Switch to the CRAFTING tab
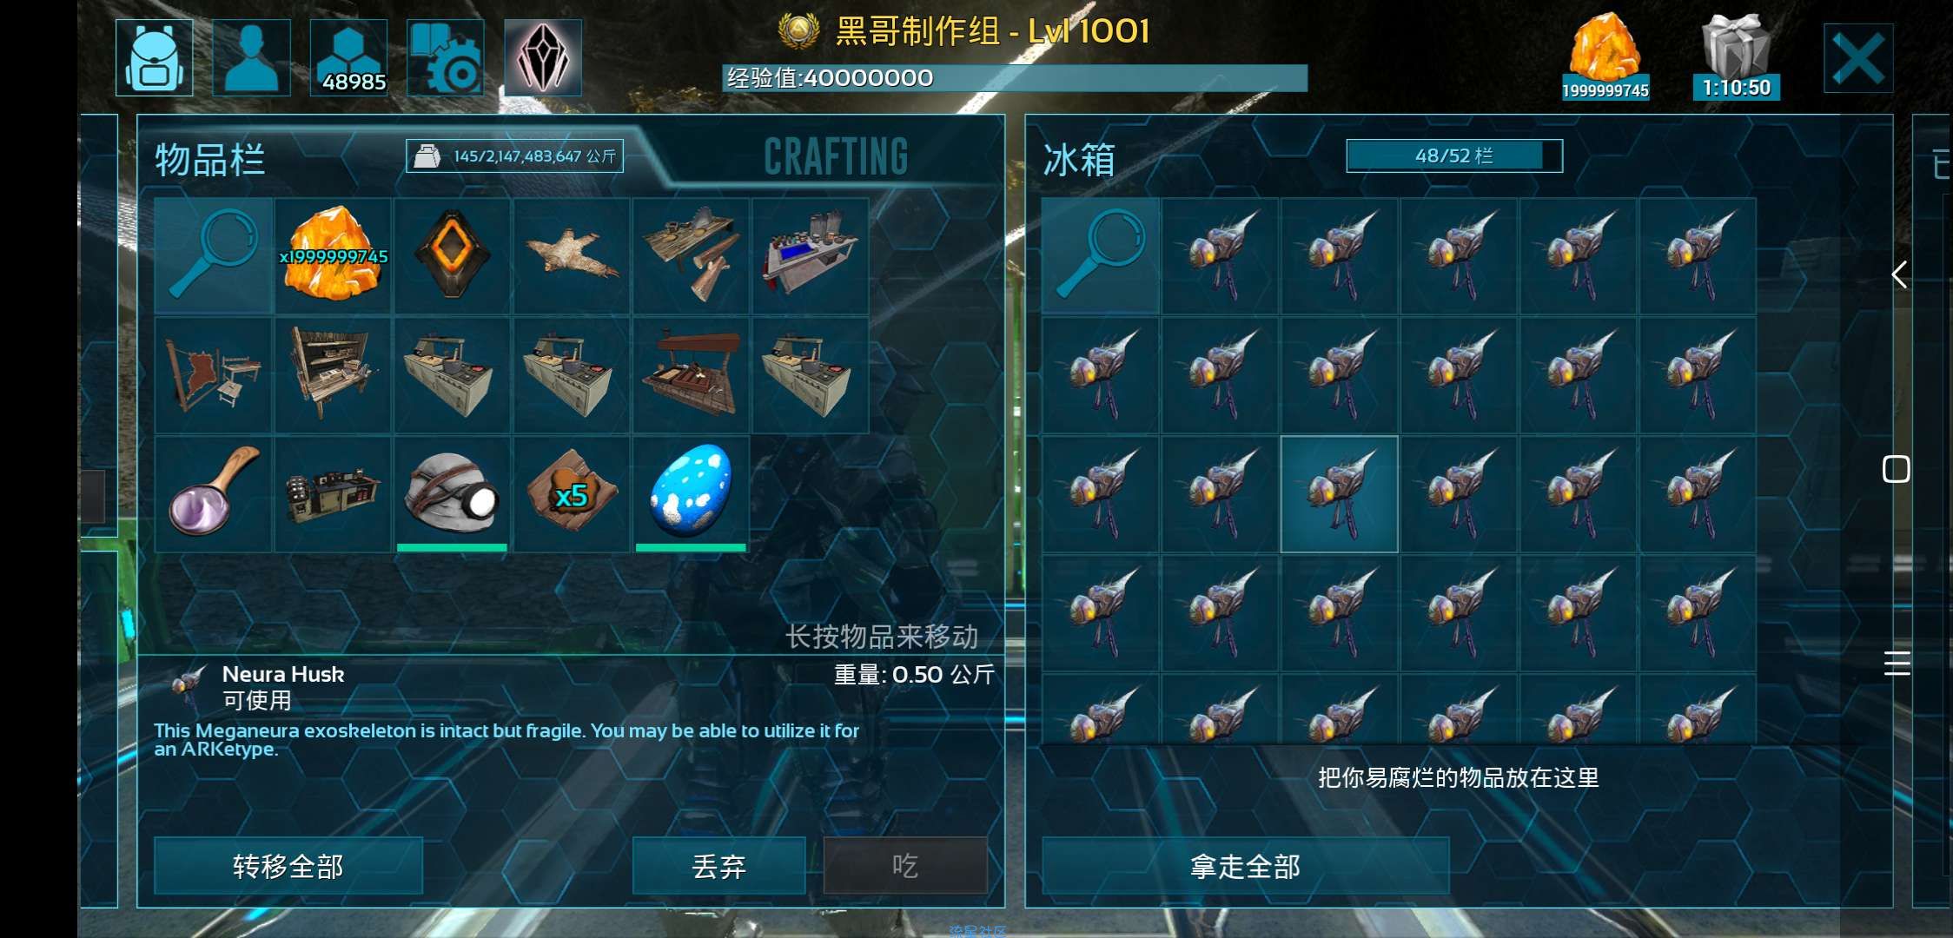 click(836, 157)
